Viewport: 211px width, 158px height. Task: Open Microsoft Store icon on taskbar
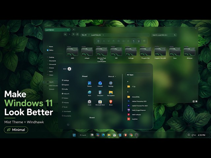[114, 135]
